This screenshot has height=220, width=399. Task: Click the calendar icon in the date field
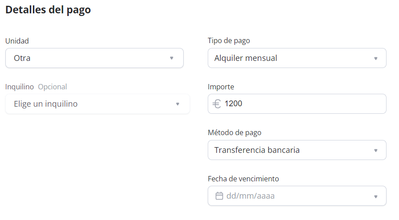pyautogui.click(x=219, y=196)
